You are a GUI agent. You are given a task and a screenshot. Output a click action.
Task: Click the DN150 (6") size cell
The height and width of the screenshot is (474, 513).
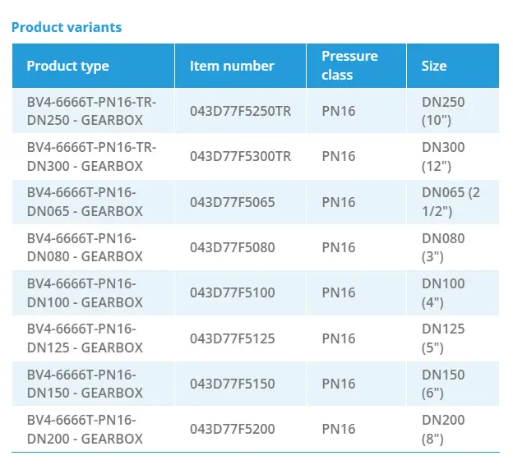click(443, 384)
